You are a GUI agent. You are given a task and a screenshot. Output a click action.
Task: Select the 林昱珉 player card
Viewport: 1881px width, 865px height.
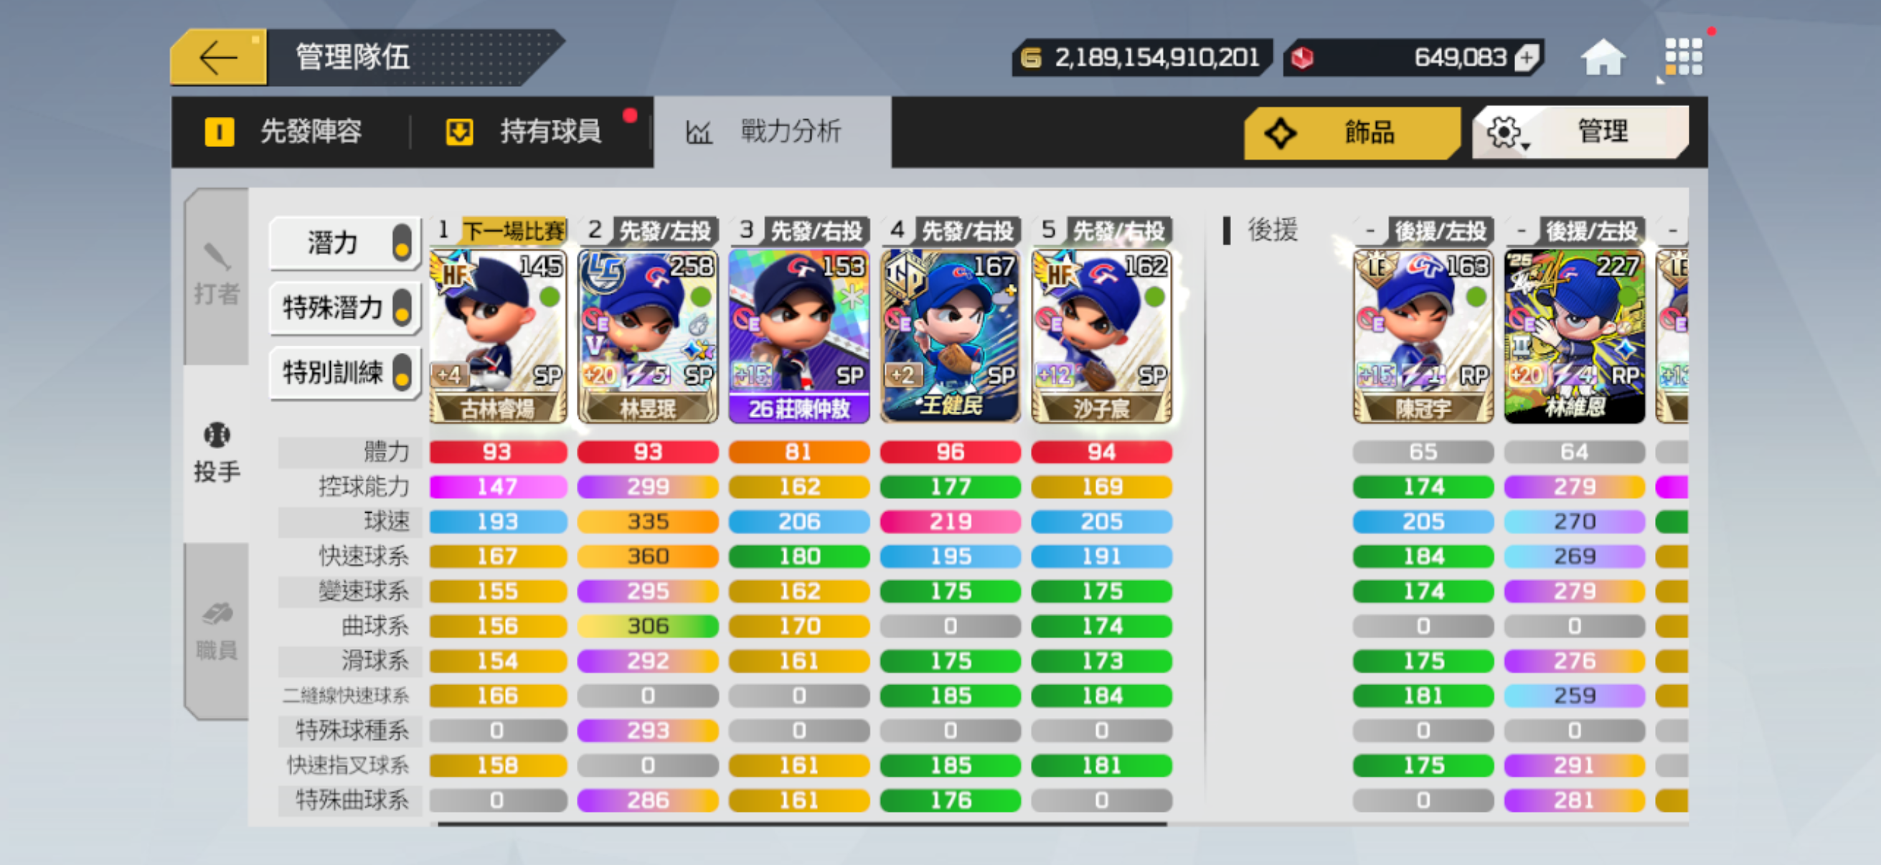click(648, 336)
